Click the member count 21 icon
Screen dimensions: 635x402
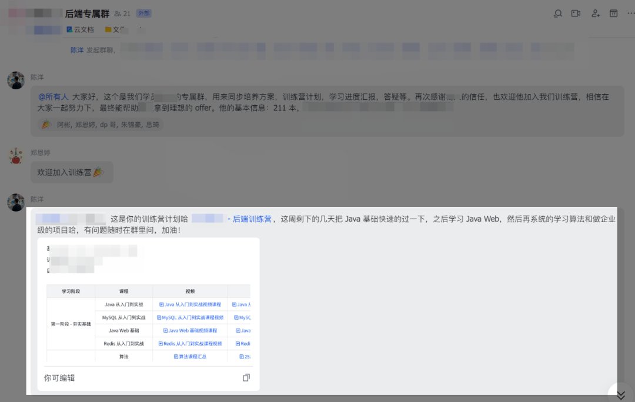[122, 14]
